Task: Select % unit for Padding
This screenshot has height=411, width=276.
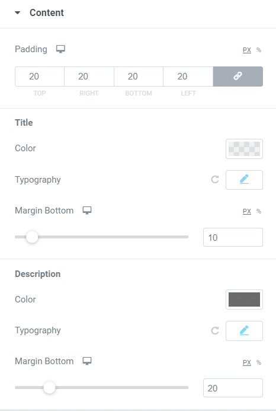Action: pyautogui.click(x=259, y=50)
